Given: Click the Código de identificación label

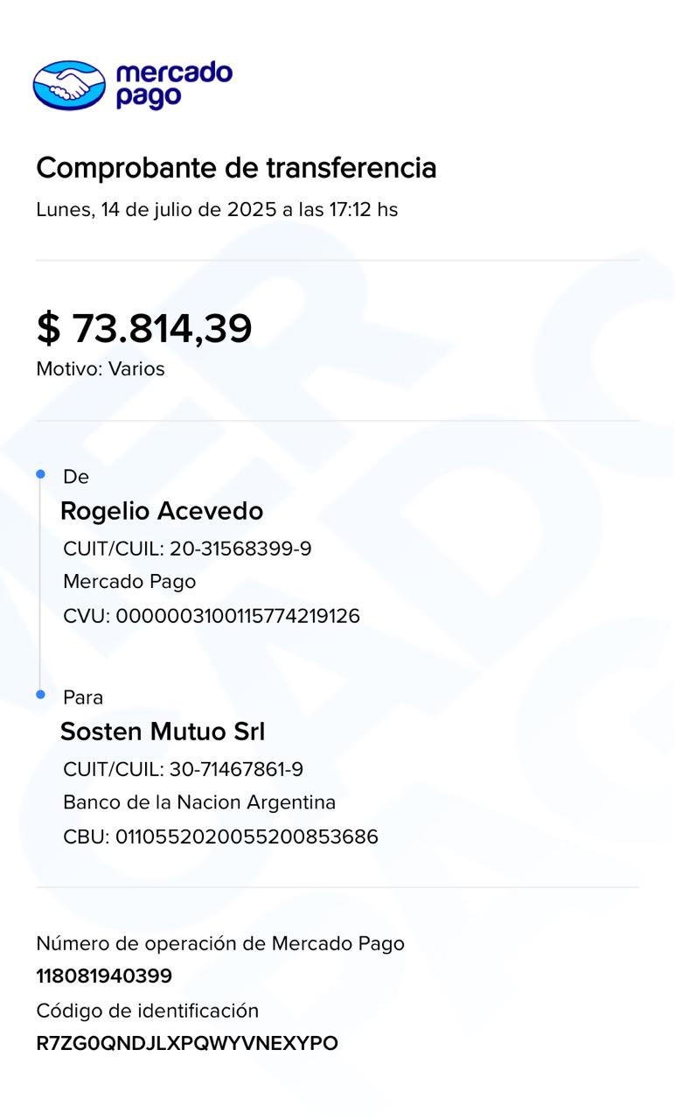Looking at the screenshot, I should (148, 1011).
